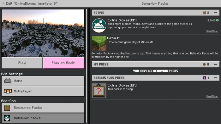Open the Resource Packs tab
Screen dimensions: 221x124
tap(43, 108)
